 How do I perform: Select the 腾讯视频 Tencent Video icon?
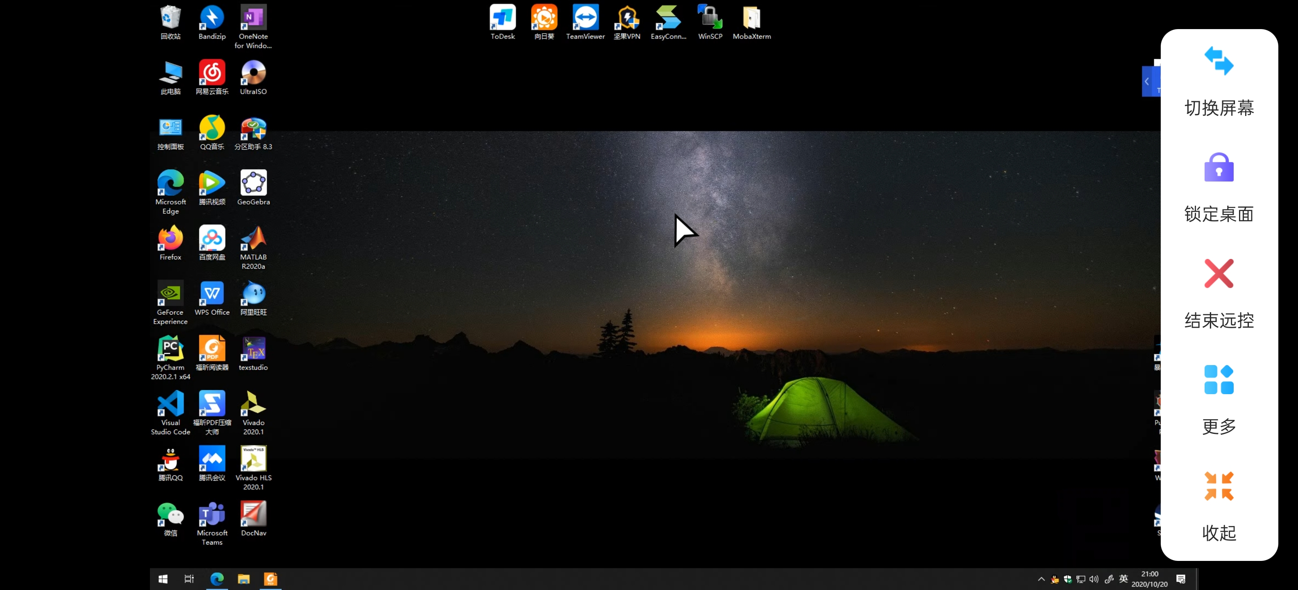click(212, 188)
